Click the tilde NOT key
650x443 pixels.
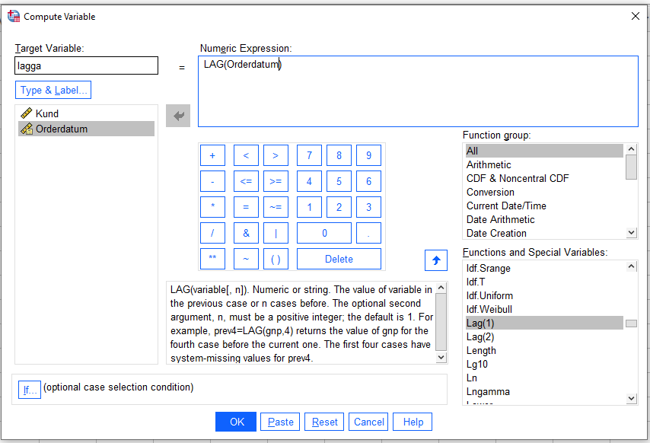pyautogui.click(x=247, y=259)
